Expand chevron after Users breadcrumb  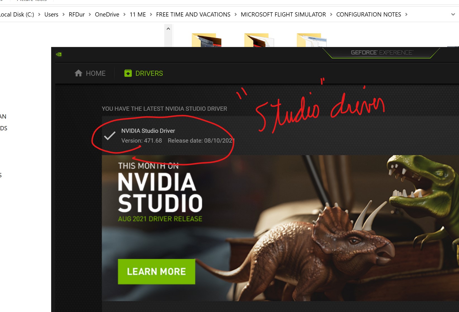63,15
